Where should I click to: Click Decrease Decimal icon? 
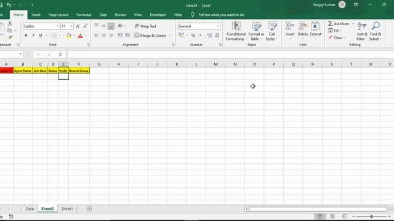(x=217, y=36)
